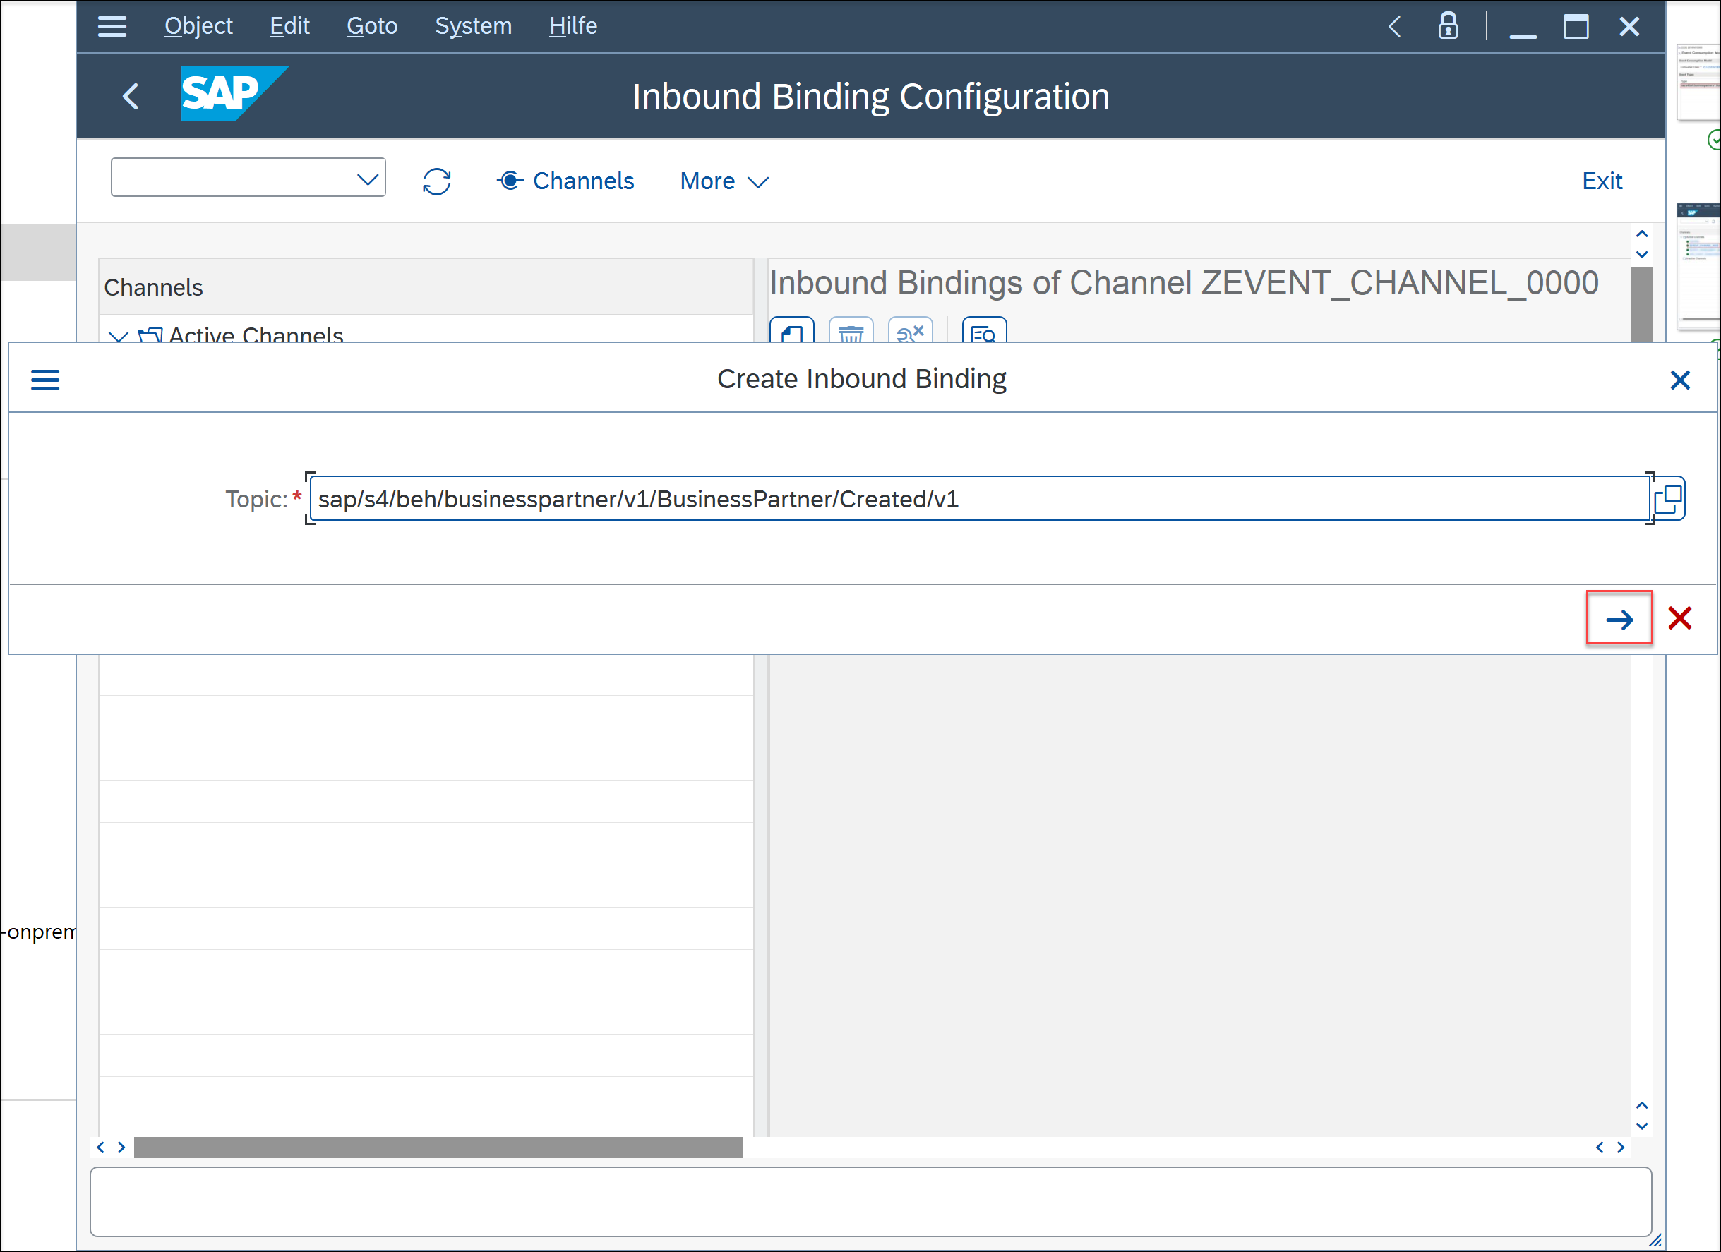Confirm with the blue arrow continue button
Viewport: 1721px width, 1252px height.
[x=1619, y=618]
